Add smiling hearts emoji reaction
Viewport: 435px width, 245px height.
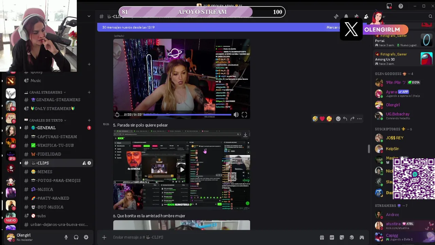[x=329, y=119]
